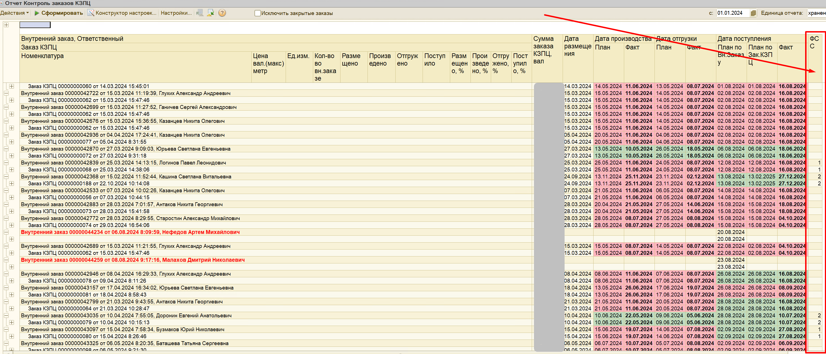Image resolution: width=826 pixels, height=354 pixels.
Task: Click the Дата размещения column header
Action: (578, 58)
